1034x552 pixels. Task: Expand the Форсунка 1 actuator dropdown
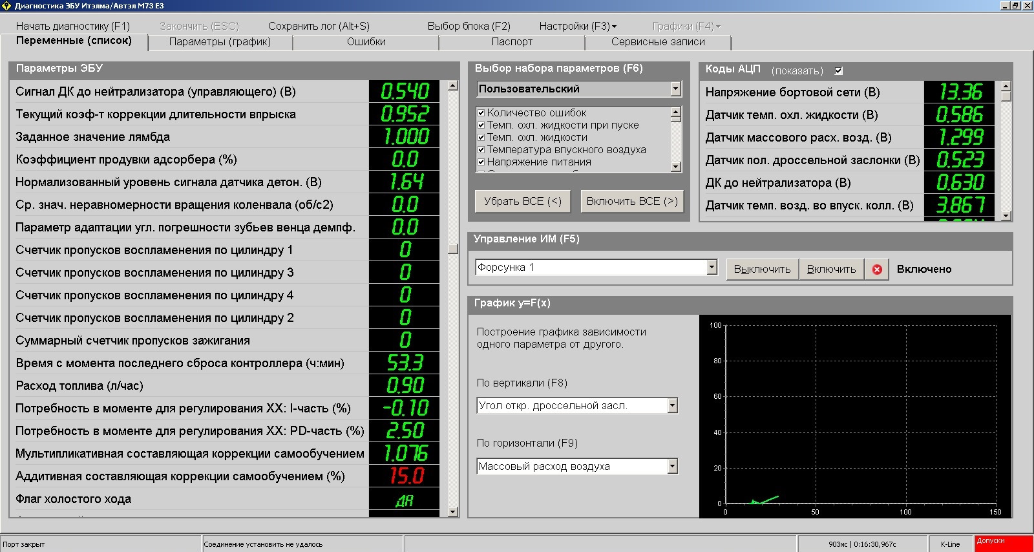coord(712,268)
